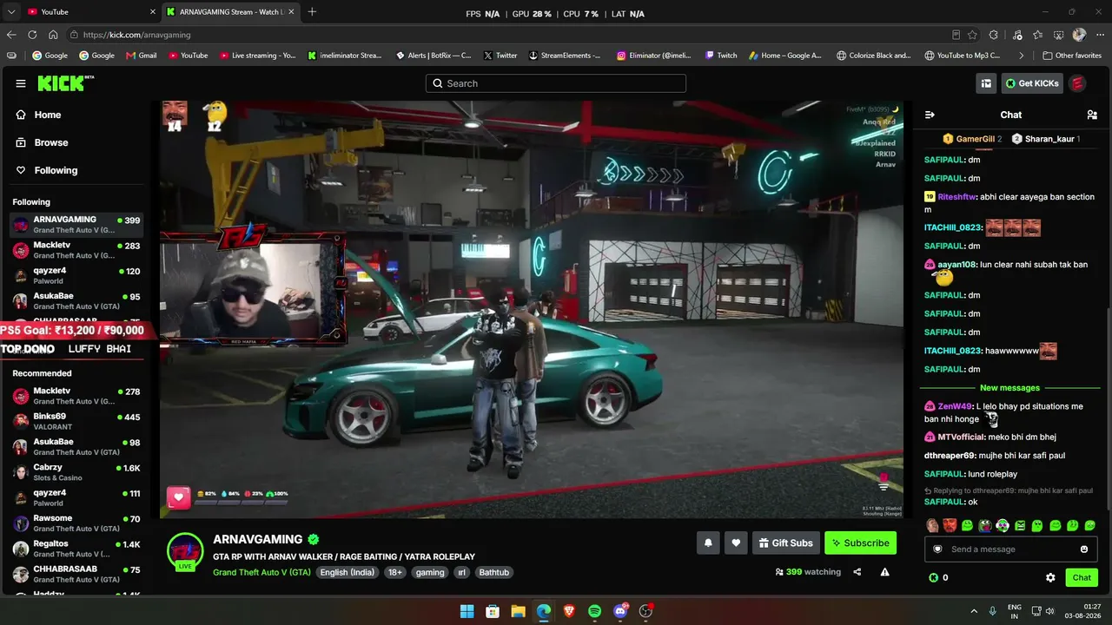Open the Kick hamburger sidebar menu
The width and height of the screenshot is (1112, 625).
21,83
